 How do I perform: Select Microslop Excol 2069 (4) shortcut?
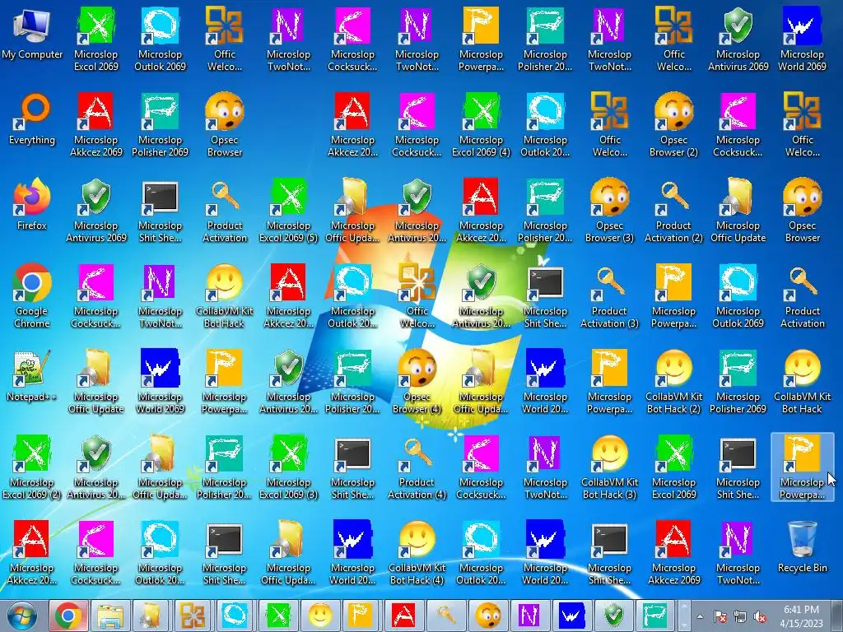(x=481, y=126)
